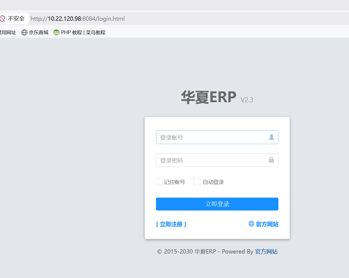The width and height of the screenshot is (349, 278).
Task: Open the bold 官方网站 link in the login card
Action: [267, 224]
